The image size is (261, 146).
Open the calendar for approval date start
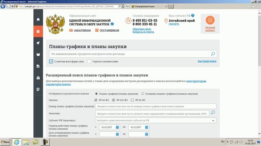click(117, 134)
